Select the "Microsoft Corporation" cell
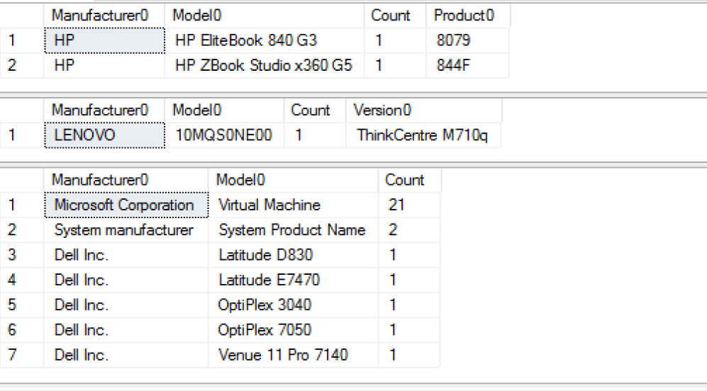 click(124, 205)
